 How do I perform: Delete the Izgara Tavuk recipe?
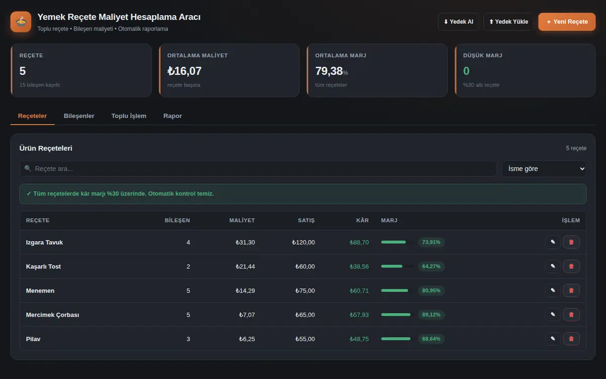click(x=571, y=242)
